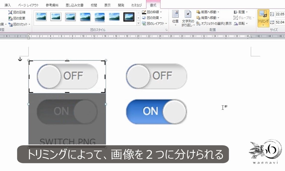285x171 pixels.
Task: Switch to the Insert (挿入) tab
Action: click(x=8, y=5)
